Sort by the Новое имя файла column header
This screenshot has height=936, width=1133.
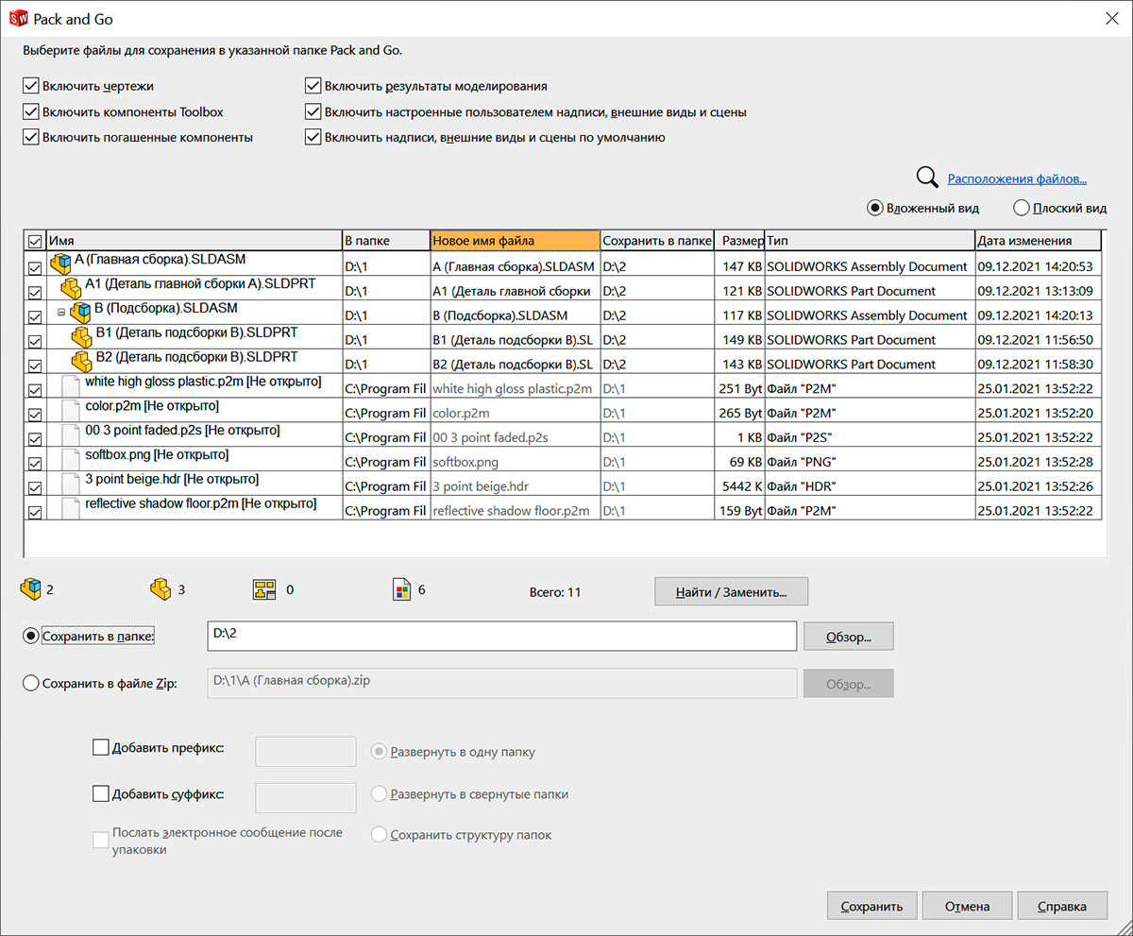coord(515,240)
